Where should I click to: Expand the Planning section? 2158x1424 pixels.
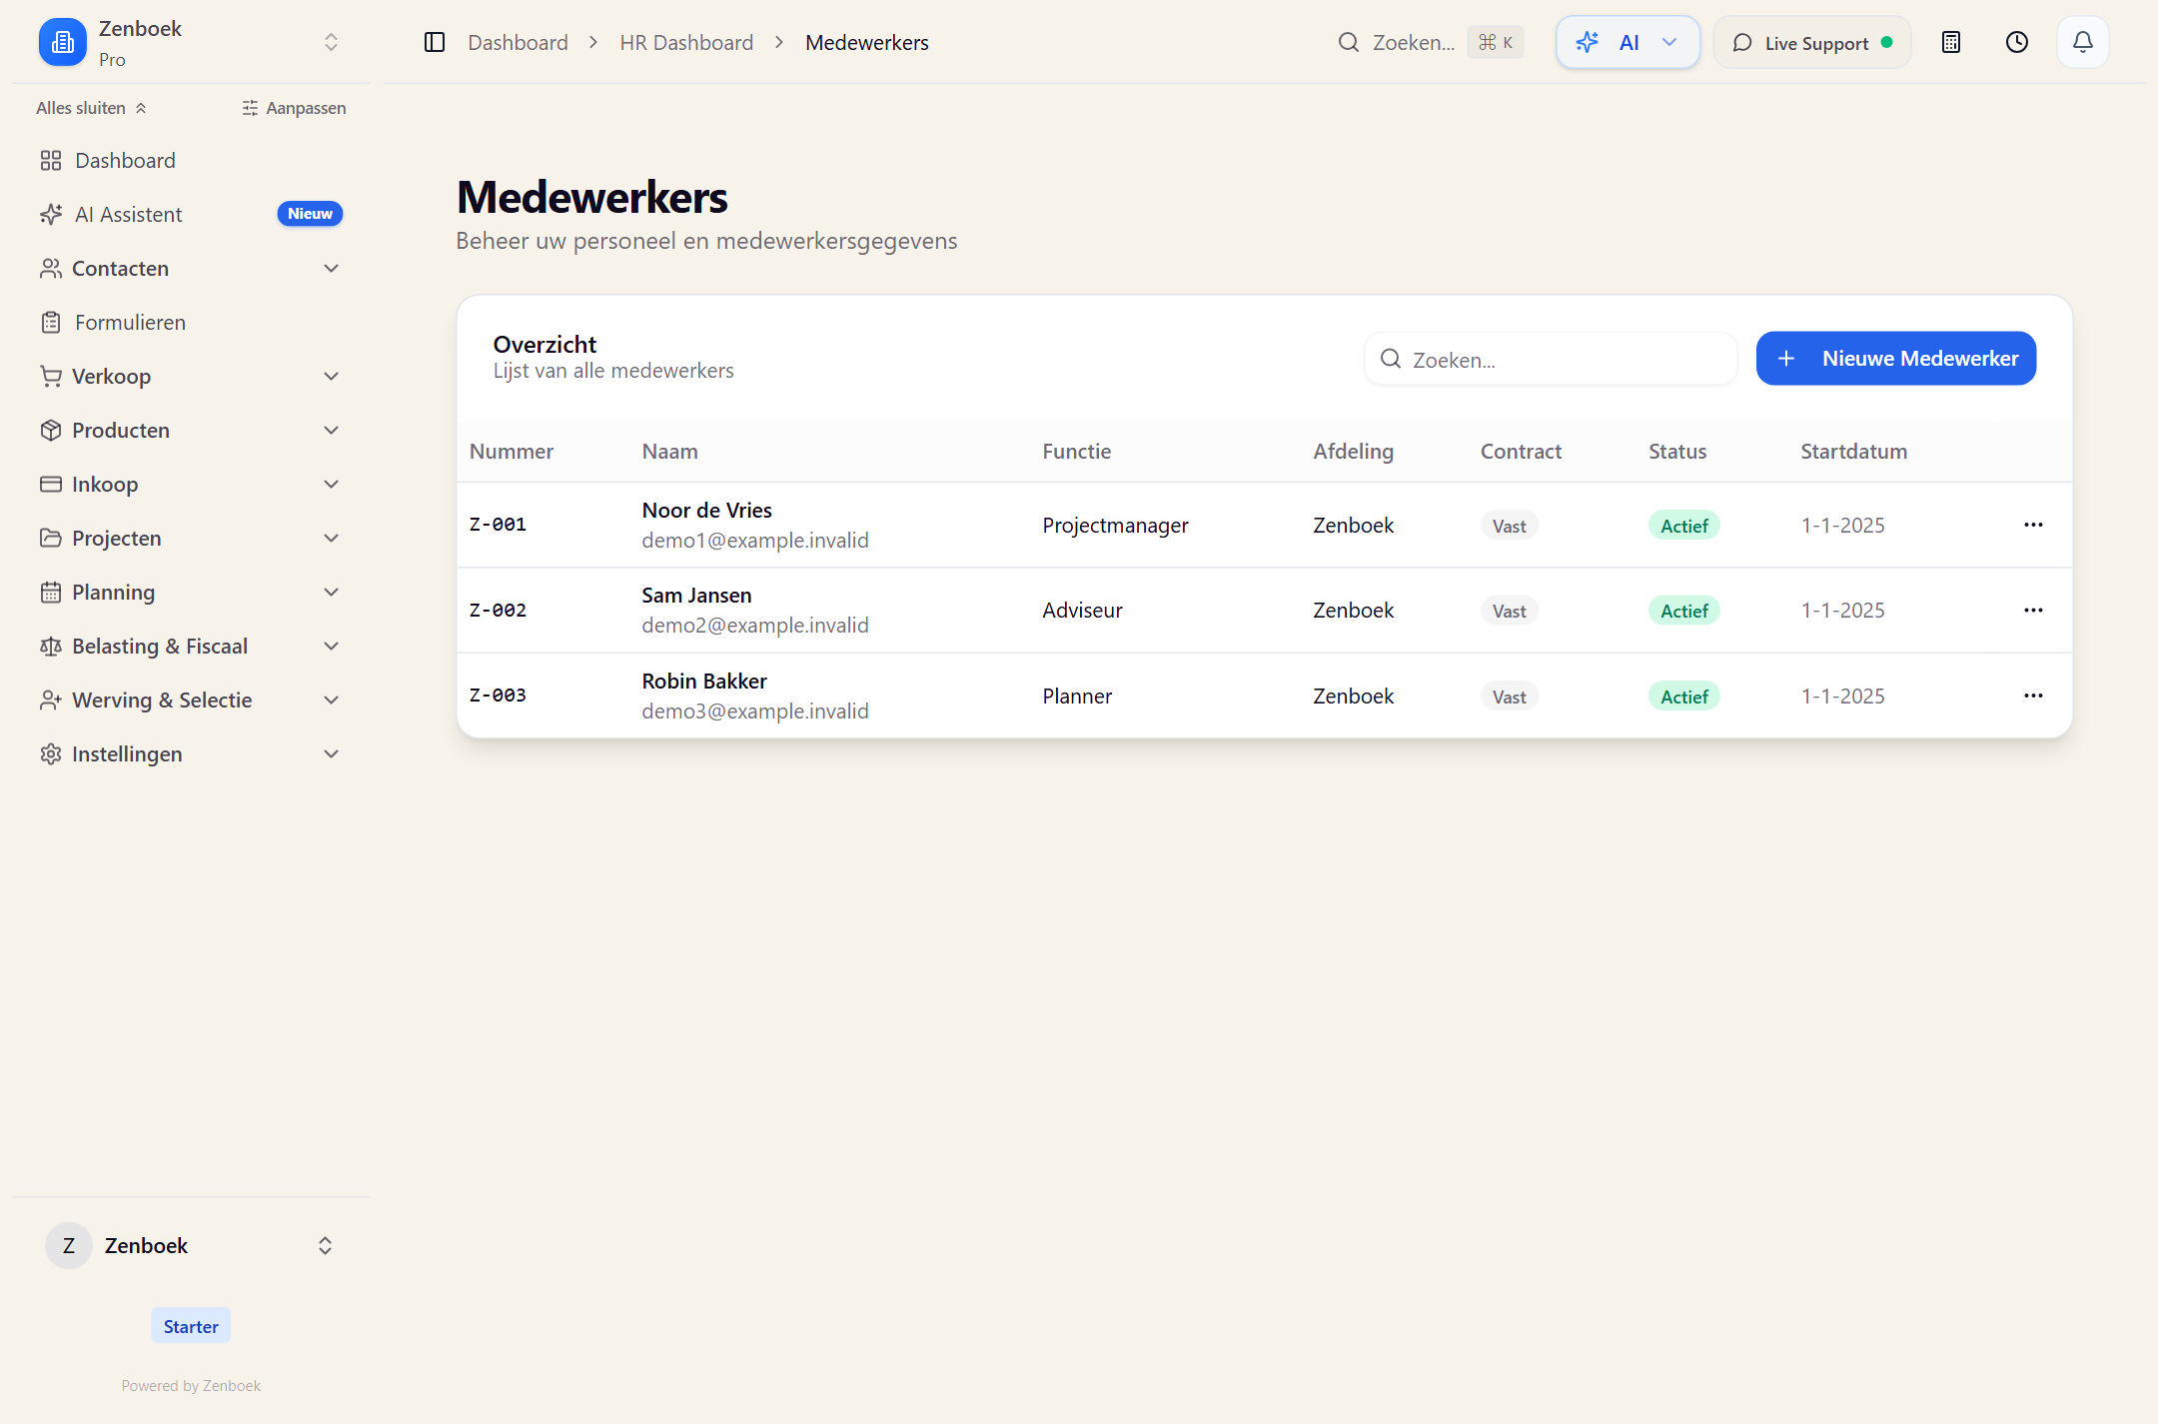point(190,592)
